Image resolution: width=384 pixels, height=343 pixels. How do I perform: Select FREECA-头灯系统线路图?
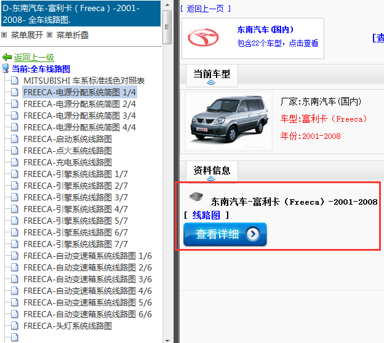click(68, 326)
